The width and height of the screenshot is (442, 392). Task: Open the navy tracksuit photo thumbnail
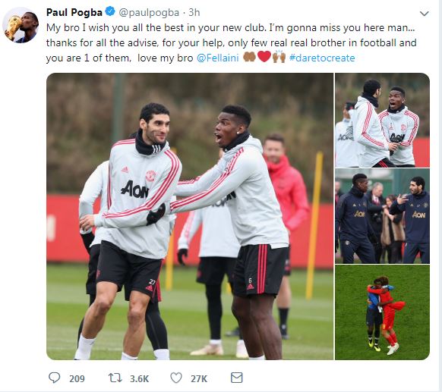(x=383, y=216)
